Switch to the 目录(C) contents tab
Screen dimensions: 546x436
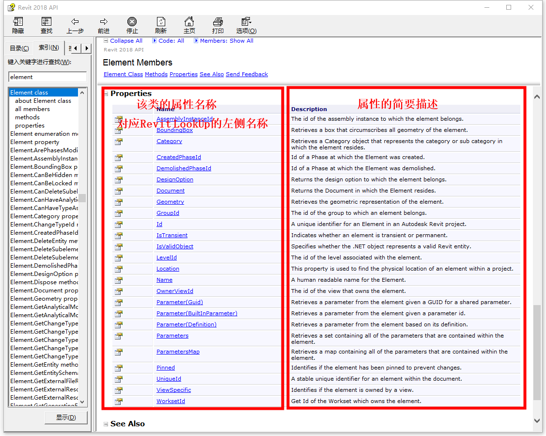coord(19,48)
